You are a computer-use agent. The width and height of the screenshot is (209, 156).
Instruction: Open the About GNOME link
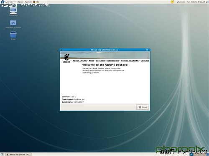[x=80, y=61]
